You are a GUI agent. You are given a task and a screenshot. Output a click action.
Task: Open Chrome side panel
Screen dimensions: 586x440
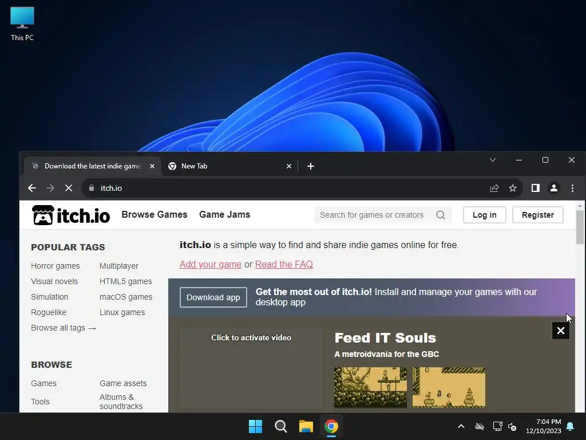tap(536, 188)
